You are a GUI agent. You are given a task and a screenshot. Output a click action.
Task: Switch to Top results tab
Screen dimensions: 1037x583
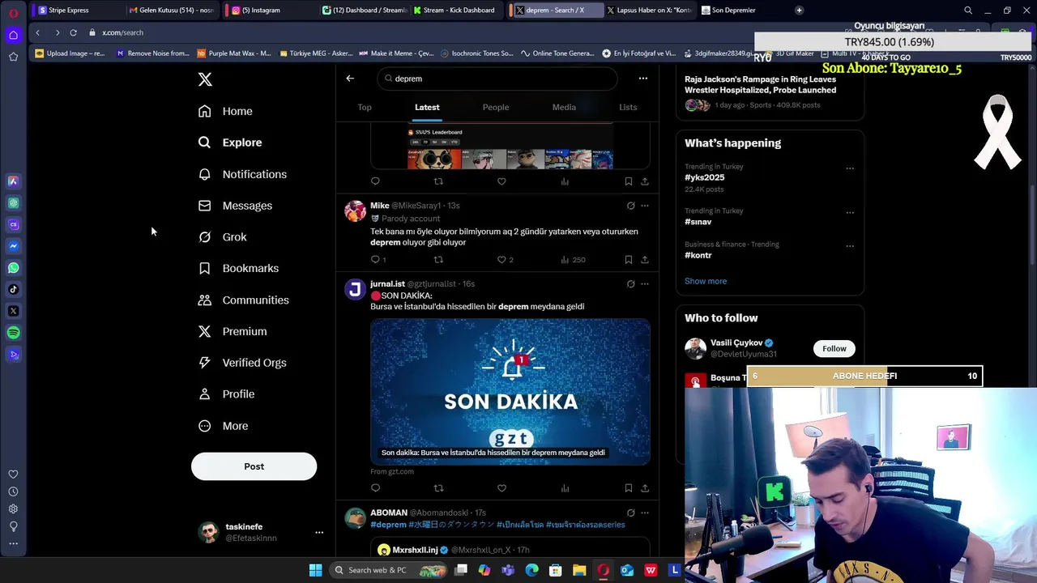(365, 107)
